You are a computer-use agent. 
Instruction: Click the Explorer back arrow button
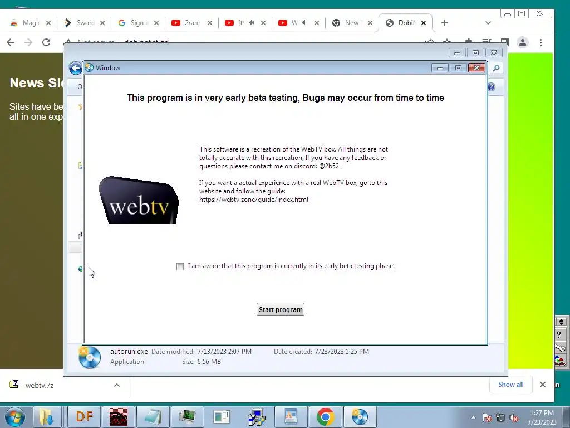point(75,68)
